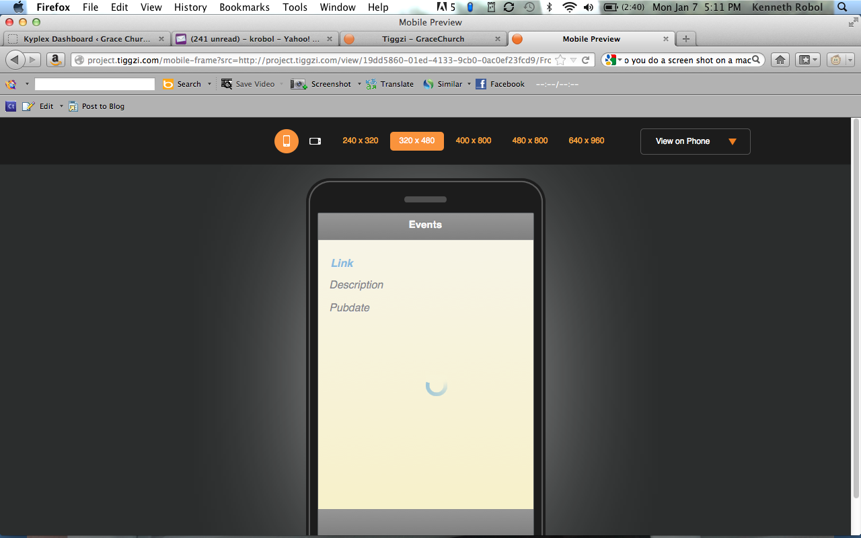Choose the 640 x 960 resolution
Screen dimensions: 861x538
click(586, 141)
